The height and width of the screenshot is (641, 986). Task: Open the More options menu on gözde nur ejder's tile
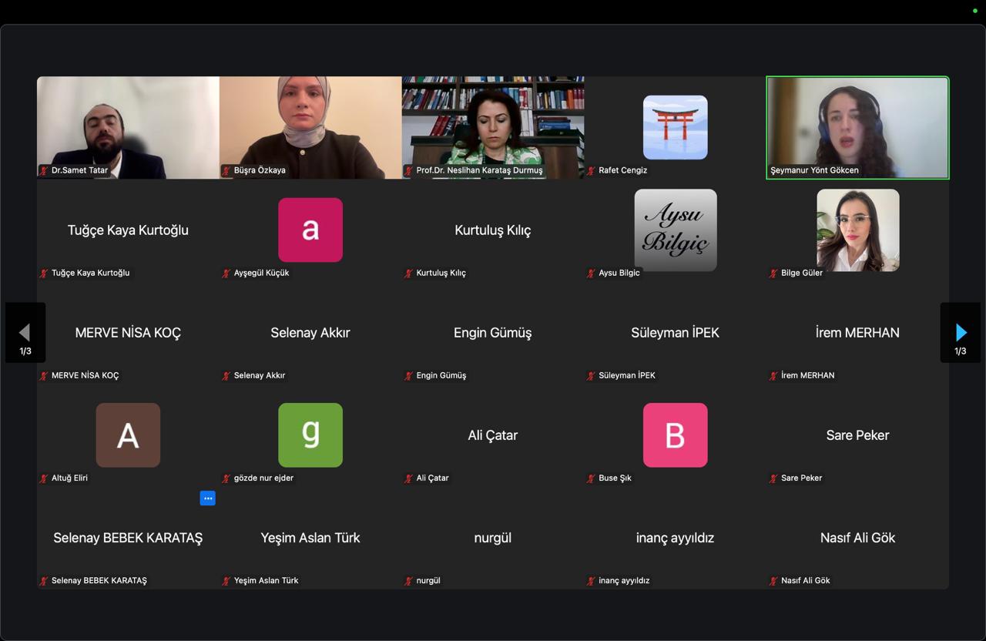click(207, 498)
